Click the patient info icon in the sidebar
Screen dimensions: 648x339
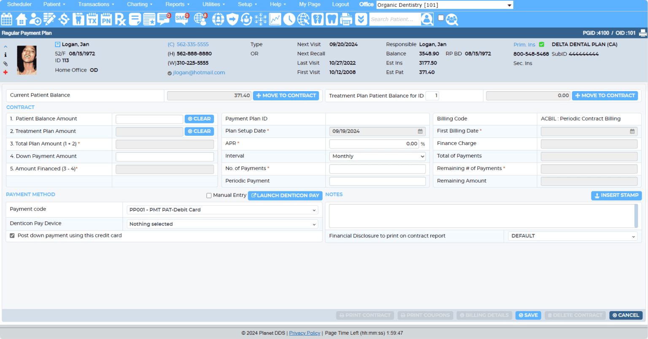[5, 54]
